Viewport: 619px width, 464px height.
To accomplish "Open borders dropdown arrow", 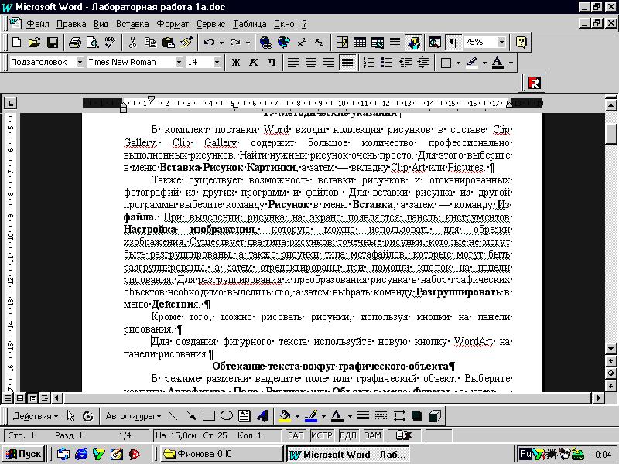I will [458, 63].
